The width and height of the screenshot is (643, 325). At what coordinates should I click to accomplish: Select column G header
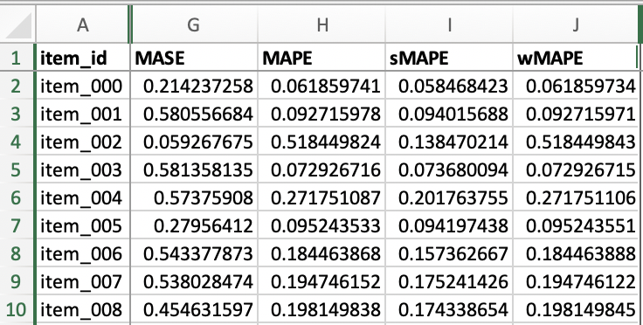coord(194,24)
